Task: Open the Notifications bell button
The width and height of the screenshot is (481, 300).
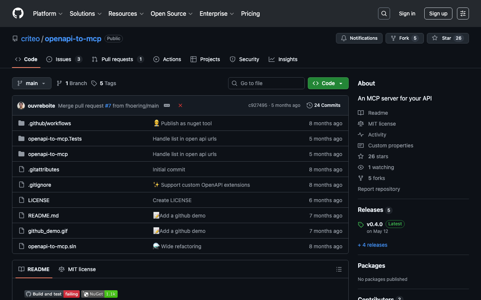Action: pyautogui.click(x=359, y=38)
